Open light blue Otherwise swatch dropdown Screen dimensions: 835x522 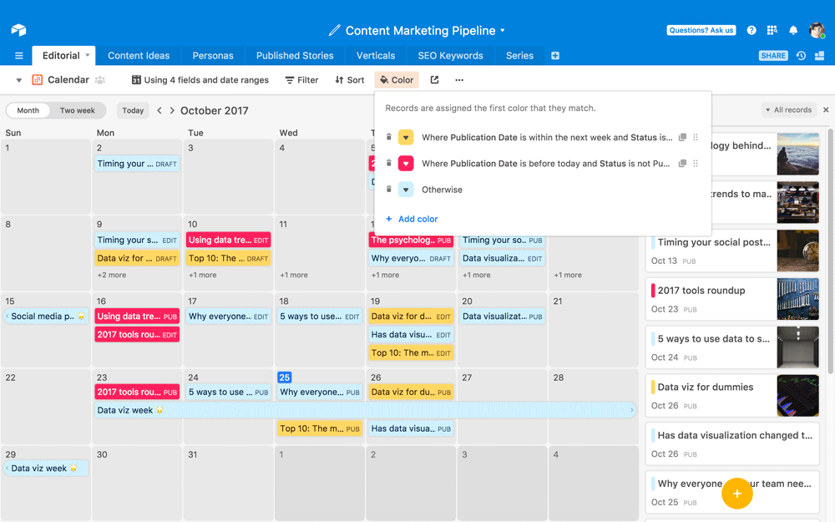click(406, 190)
